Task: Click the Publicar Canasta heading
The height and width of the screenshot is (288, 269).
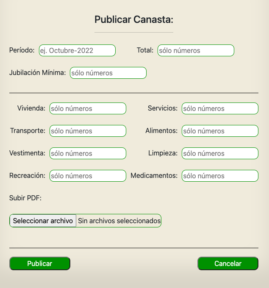Action: click(x=134, y=19)
